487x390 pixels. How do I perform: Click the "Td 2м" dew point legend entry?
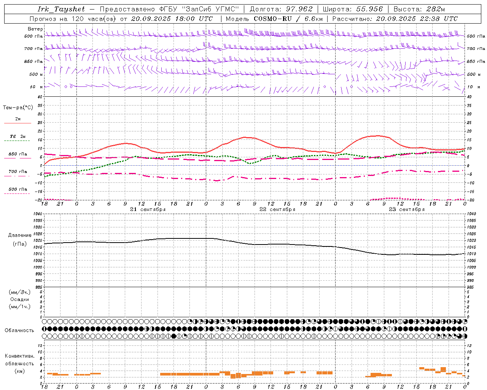[x=18, y=136]
